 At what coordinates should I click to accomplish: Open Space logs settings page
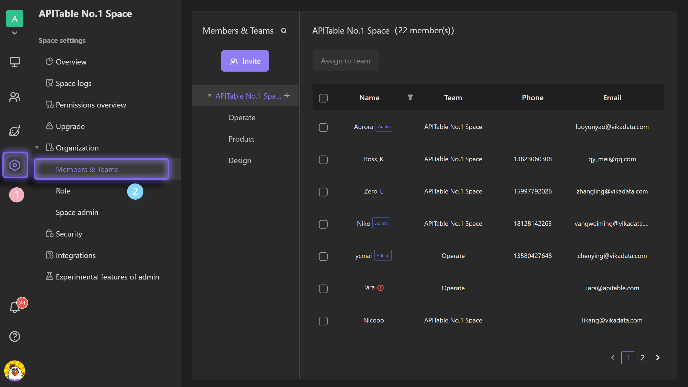(x=69, y=83)
